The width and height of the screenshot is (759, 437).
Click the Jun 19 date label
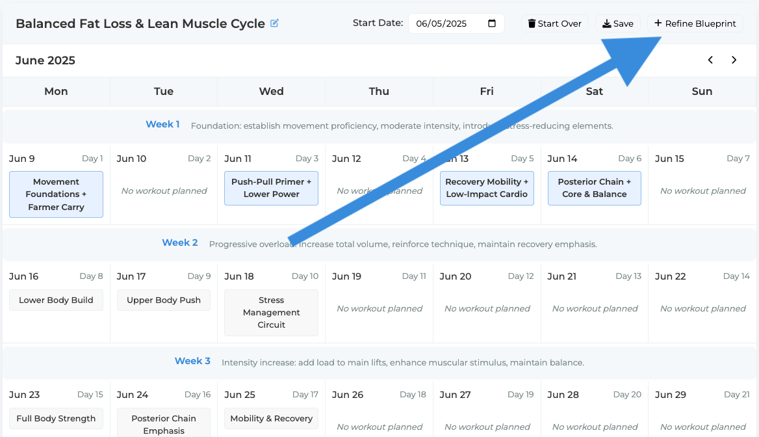coord(346,276)
